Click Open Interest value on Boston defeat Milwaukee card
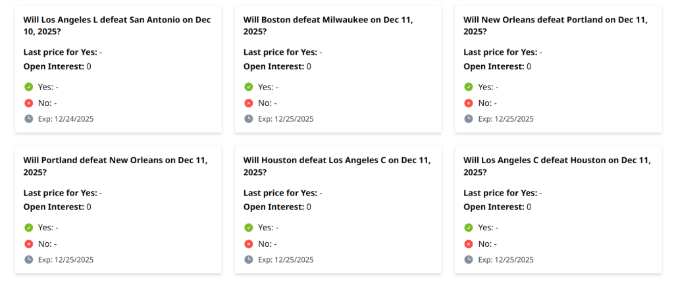Viewport: 674px width, 285px height. point(309,66)
